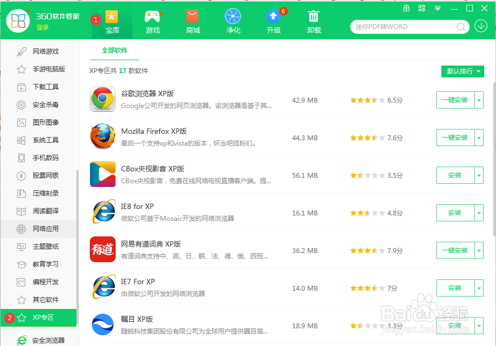Screen dimensions: 496x346
Task: Select 下载工具 category
Action: click(39, 86)
